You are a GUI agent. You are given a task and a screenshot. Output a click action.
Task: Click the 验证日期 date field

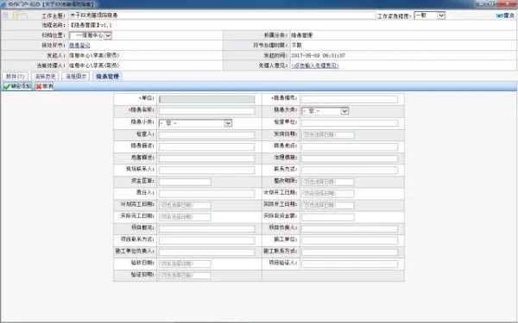[x=185, y=276]
